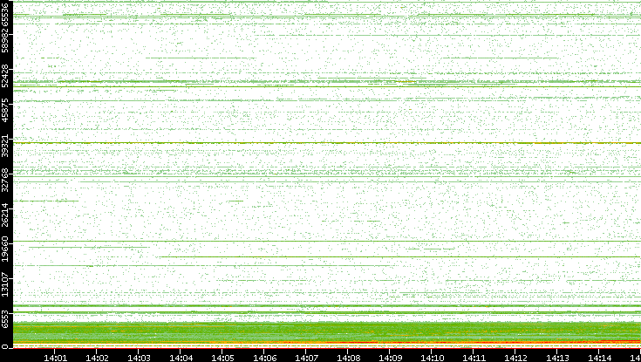Select the 14:12 time tick label
This screenshot has width=641, height=362.
[516, 358]
